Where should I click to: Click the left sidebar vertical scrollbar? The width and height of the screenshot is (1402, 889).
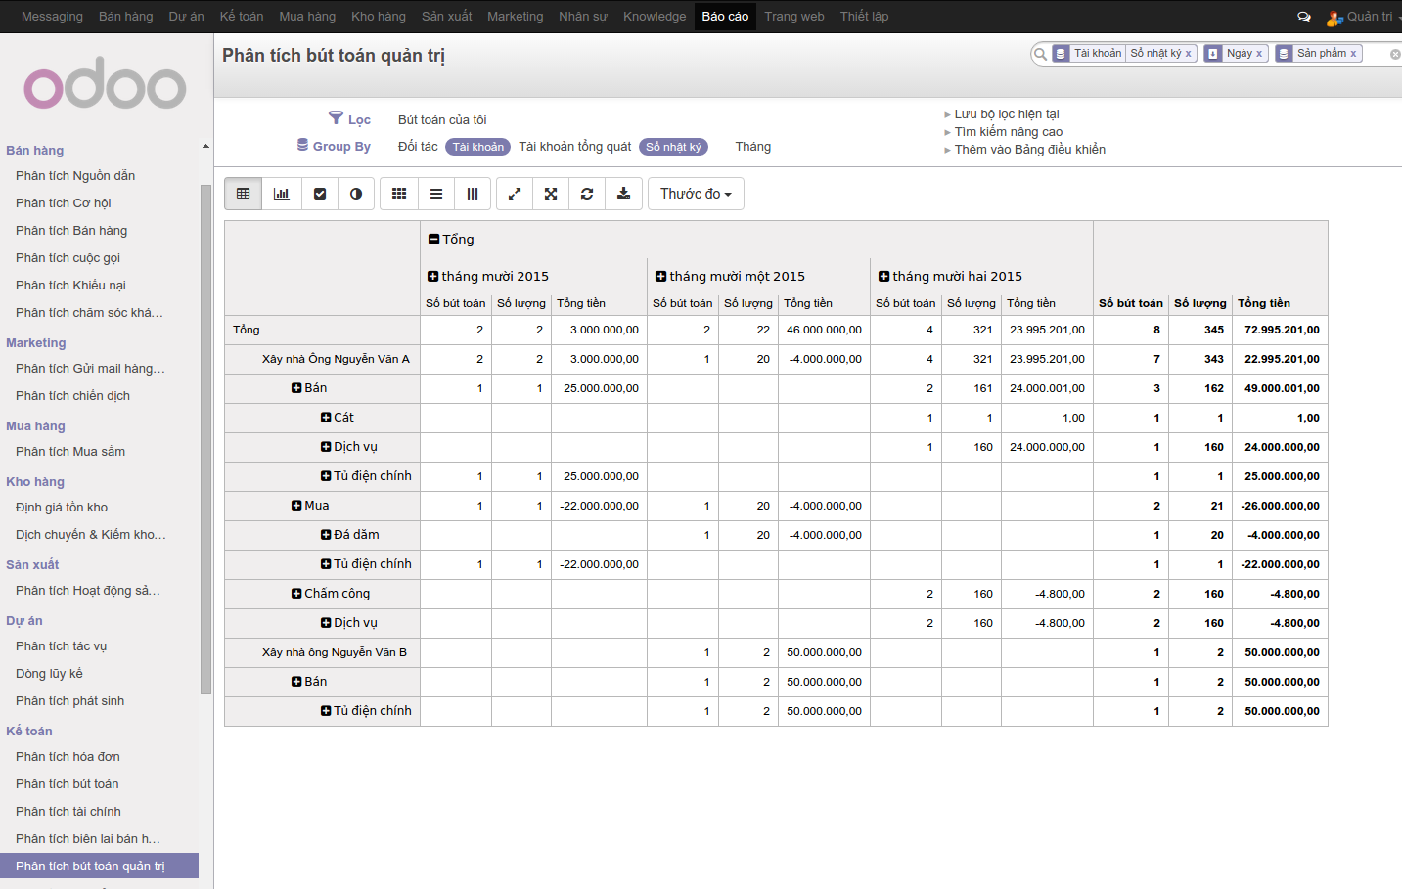(205, 440)
